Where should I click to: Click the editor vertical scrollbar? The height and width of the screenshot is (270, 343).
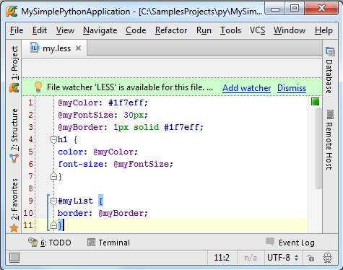pos(318,148)
